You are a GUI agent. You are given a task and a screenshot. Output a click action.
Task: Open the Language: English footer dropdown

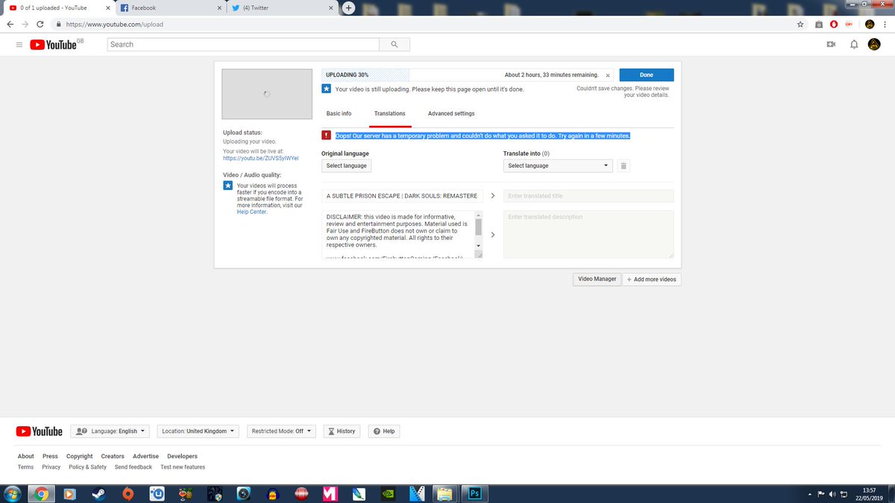tap(110, 431)
